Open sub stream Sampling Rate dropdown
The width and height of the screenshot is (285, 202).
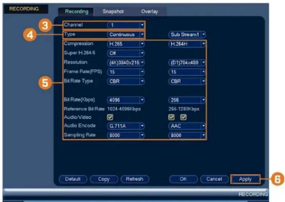click(x=187, y=135)
